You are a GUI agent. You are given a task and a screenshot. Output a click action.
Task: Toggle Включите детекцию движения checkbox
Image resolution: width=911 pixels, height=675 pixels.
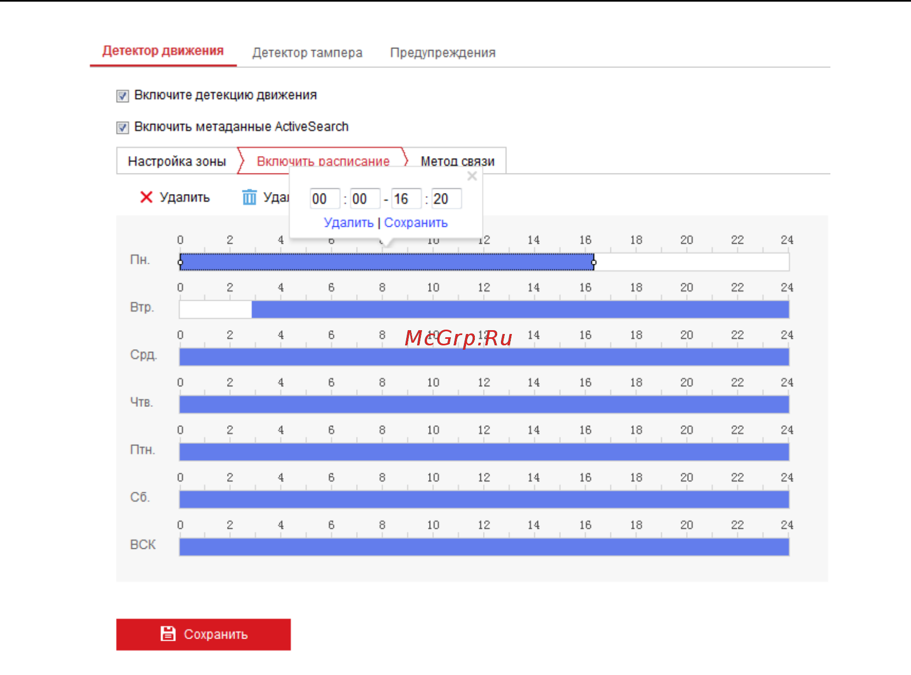tap(123, 96)
